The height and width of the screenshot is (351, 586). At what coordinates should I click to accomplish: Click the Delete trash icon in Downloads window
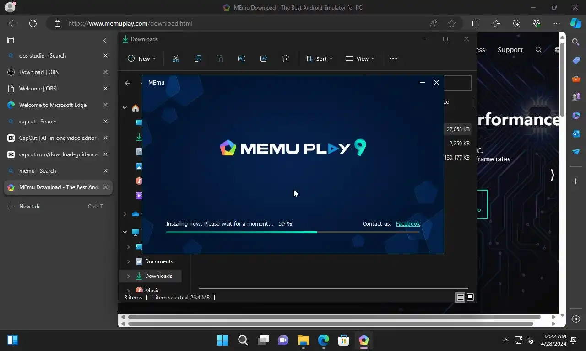point(286,58)
